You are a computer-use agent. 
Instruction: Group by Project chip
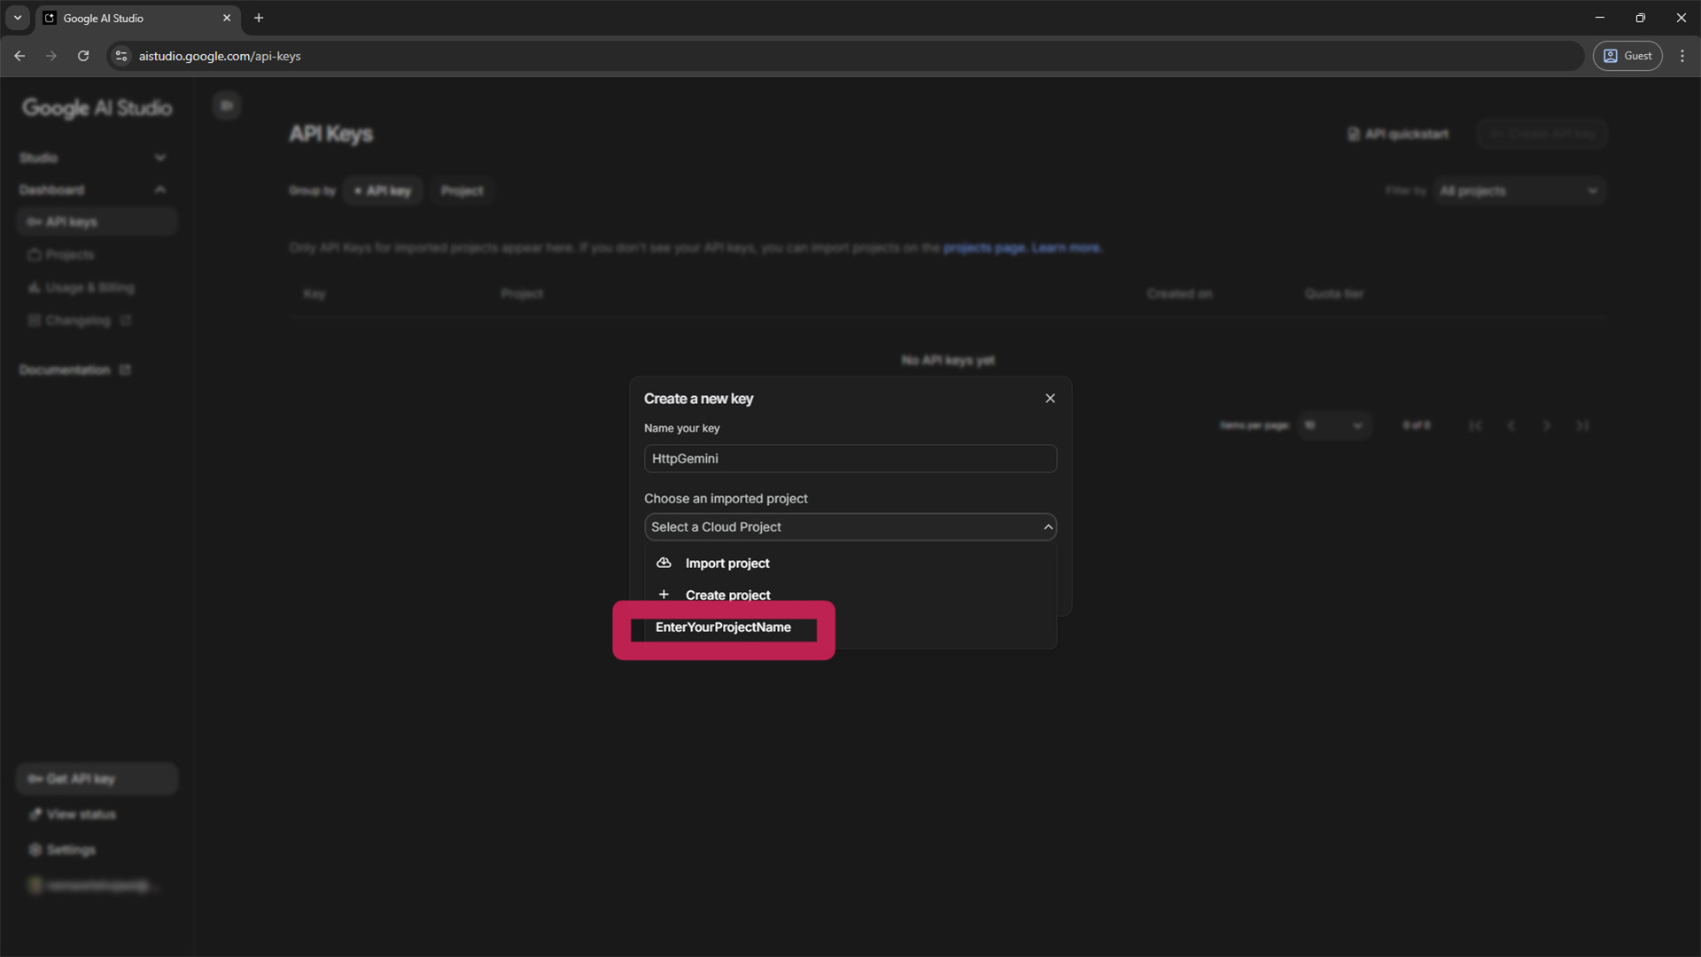tap(462, 191)
